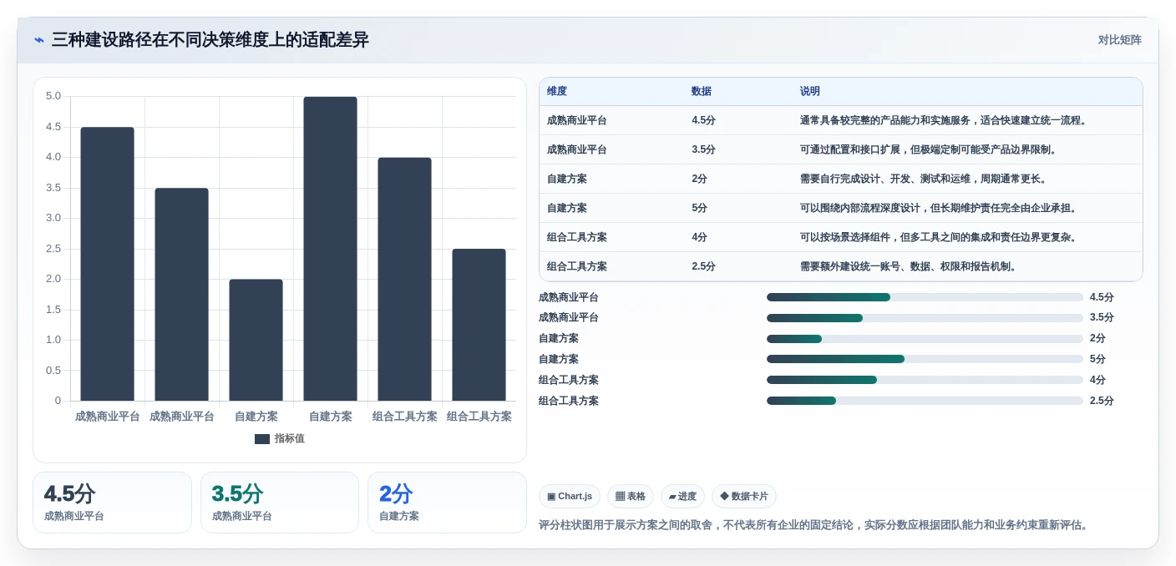This screenshot has height=566, width=1176.
Task: Click the 表格 chip
Action: pyautogui.click(x=631, y=497)
